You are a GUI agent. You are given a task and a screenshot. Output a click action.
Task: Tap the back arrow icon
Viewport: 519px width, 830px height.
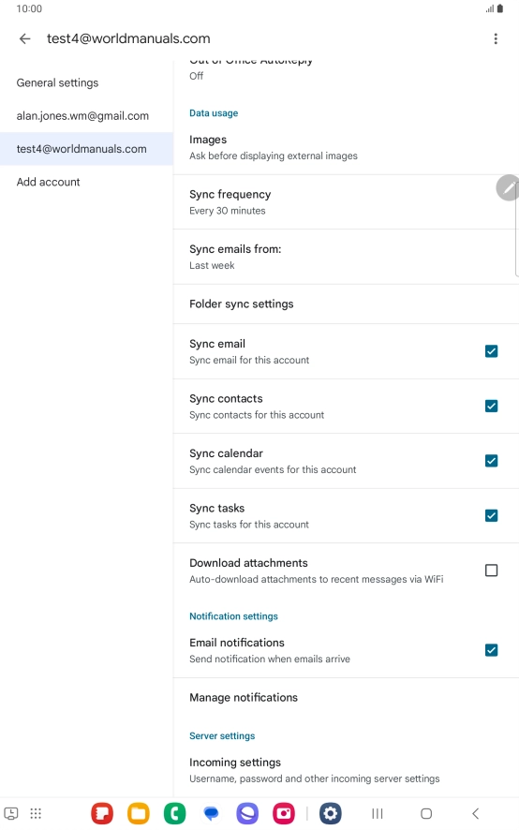pyautogui.click(x=25, y=38)
